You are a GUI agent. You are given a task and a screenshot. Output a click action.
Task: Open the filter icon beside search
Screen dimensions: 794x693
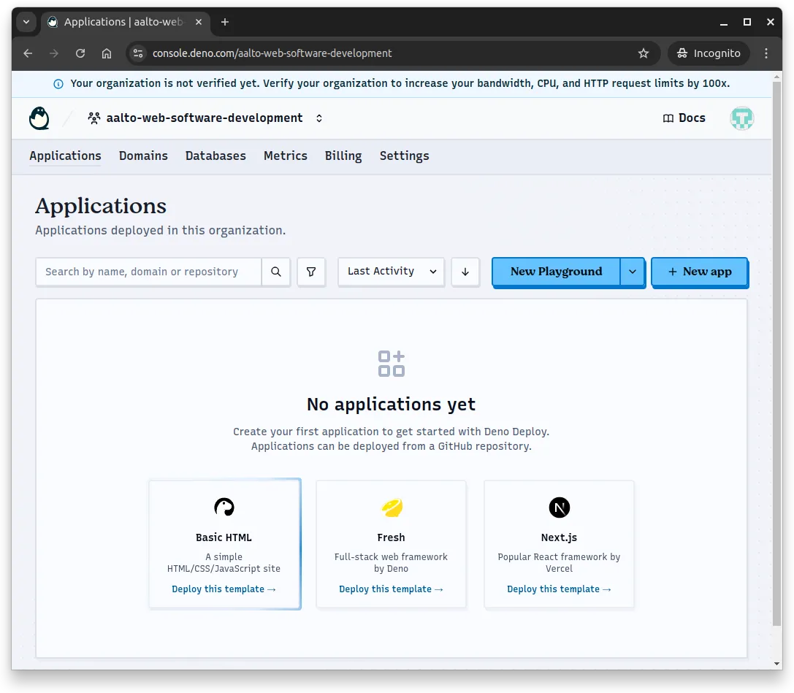coord(311,272)
